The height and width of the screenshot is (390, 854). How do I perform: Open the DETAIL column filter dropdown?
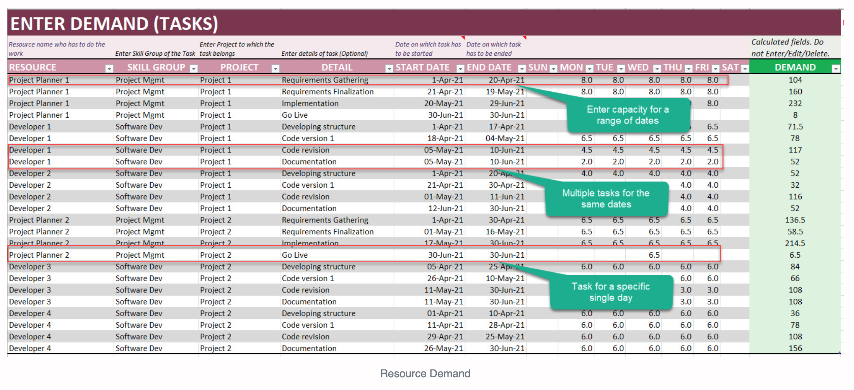coord(389,68)
